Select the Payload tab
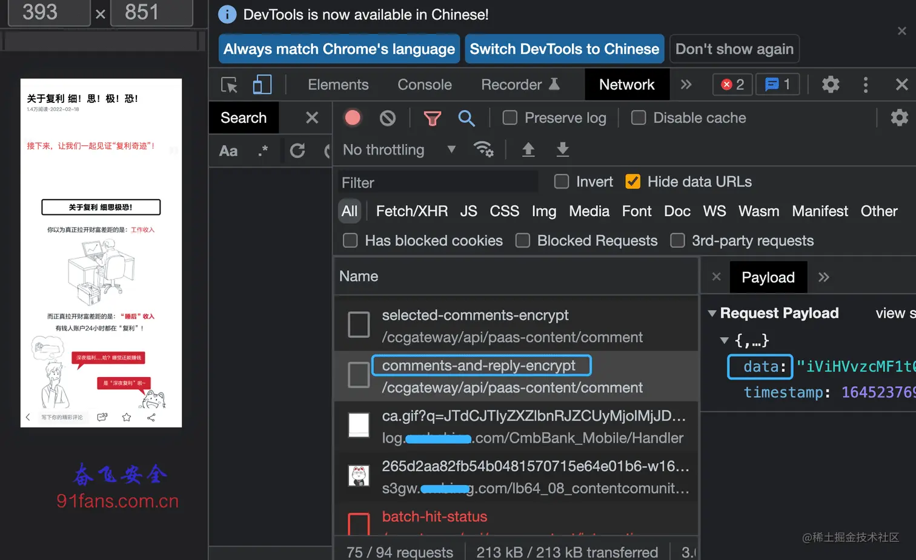This screenshot has height=560, width=916. point(768,277)
